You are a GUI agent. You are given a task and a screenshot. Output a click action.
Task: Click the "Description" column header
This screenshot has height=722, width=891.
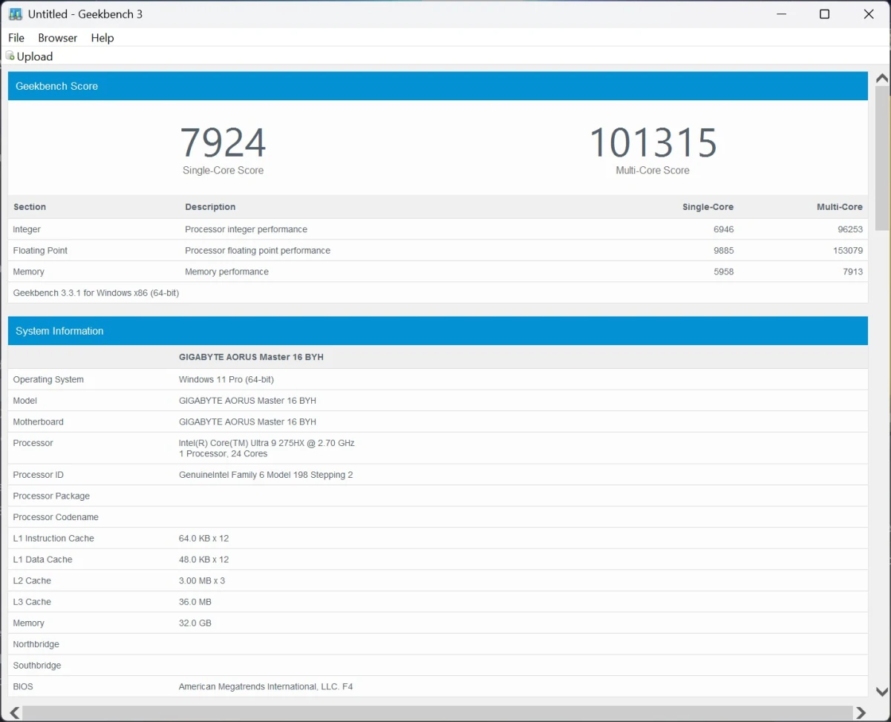pyautogui.click(x=210, y=207)
